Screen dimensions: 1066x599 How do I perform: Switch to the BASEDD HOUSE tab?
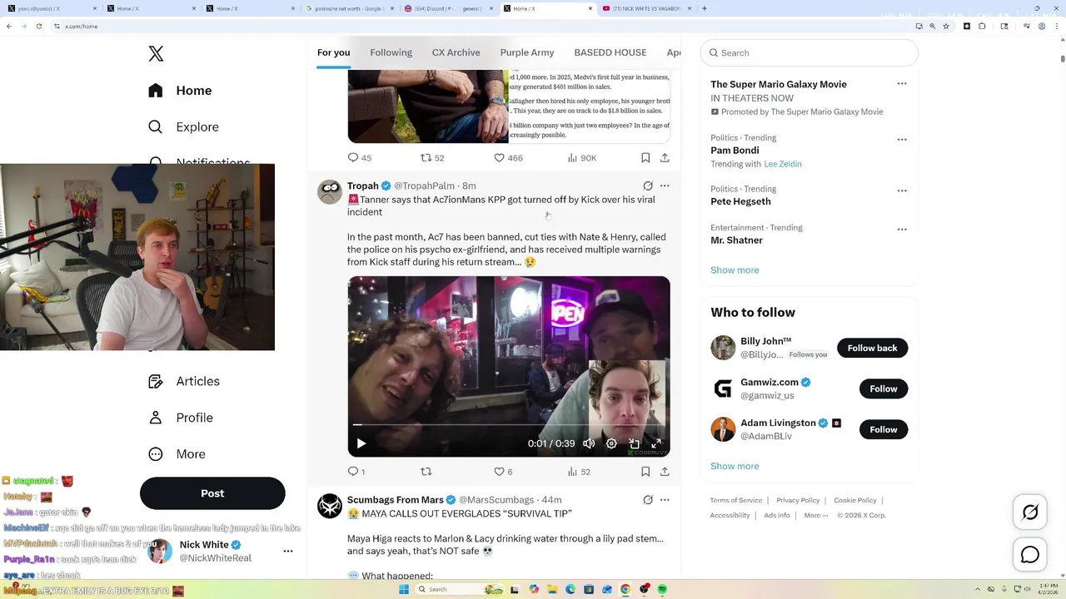pos(610,52)
